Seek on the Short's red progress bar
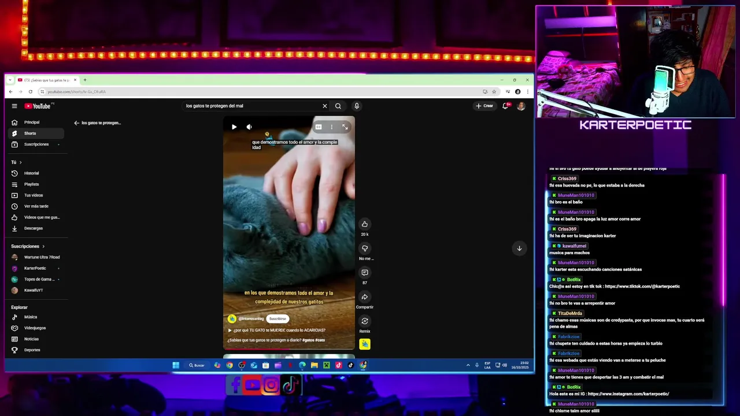Viewport: 740px width, 416px height. (289, 349)
